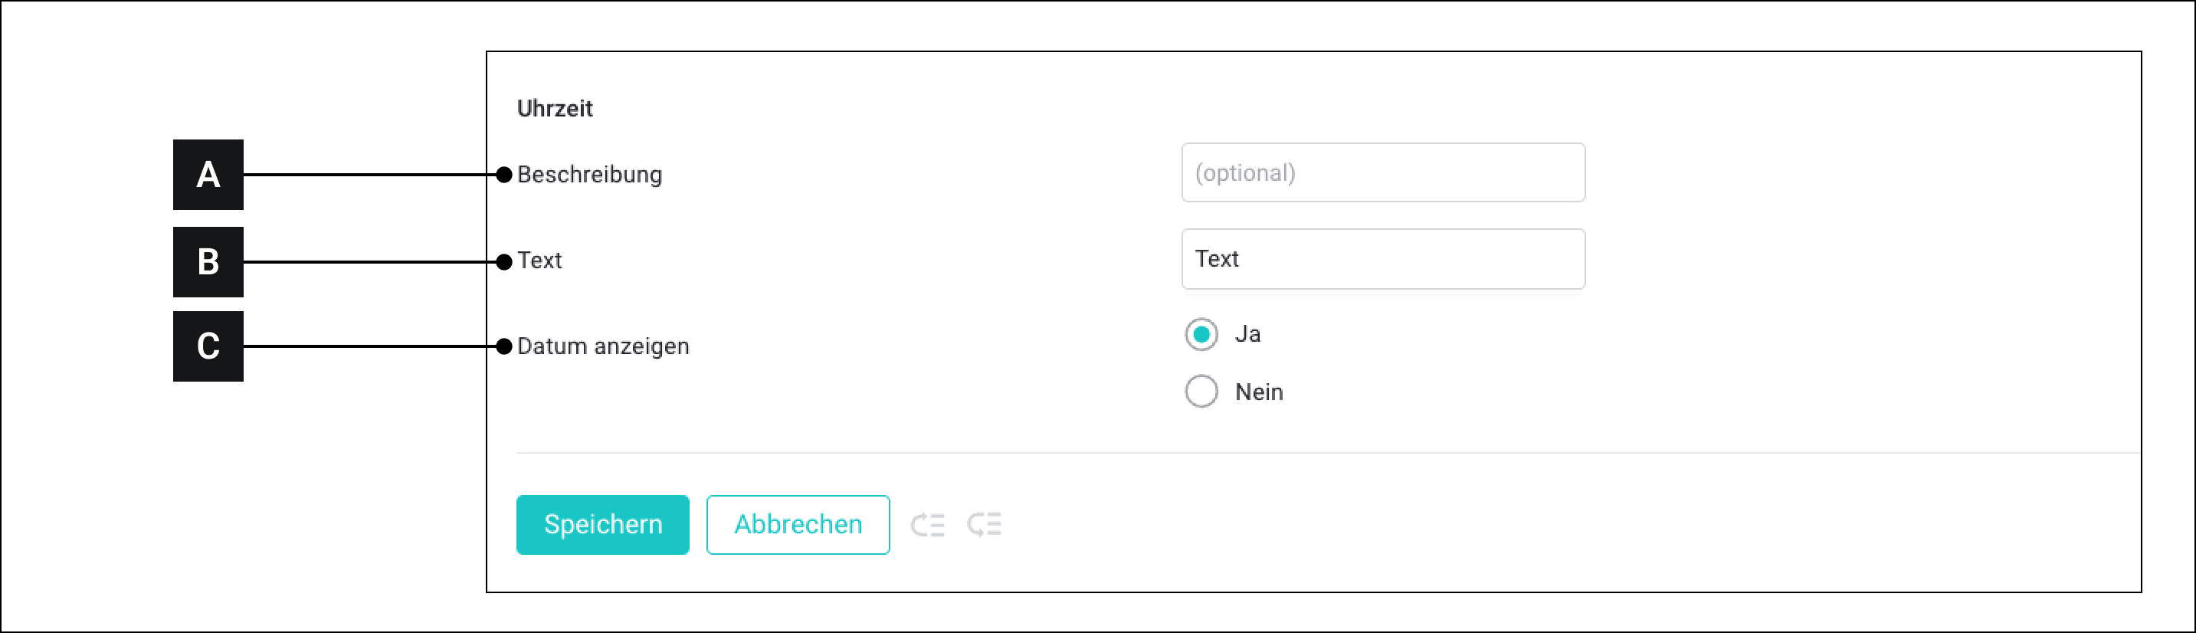This screenshot has height=633, width=2196.
Task: Click the callout dot before Text label
Action: click(x=504, y=262)
